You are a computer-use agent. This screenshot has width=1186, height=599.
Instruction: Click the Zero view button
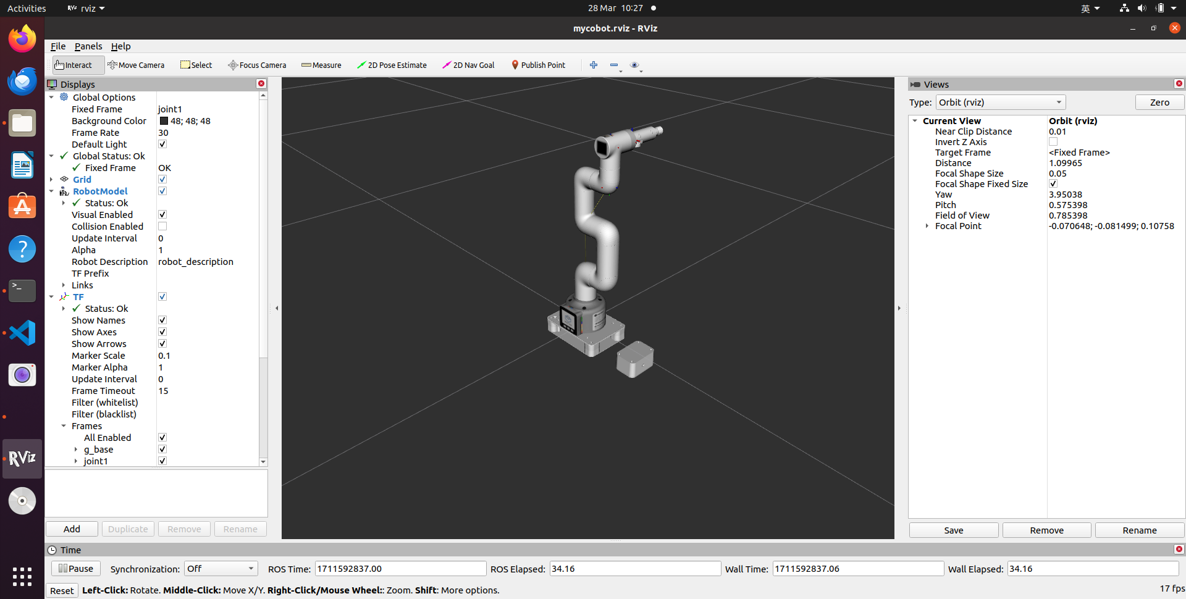coord(1159,103)
